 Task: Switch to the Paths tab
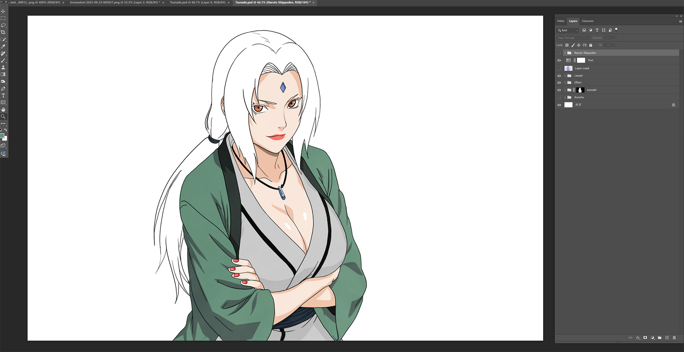click(x=561, y=21)
